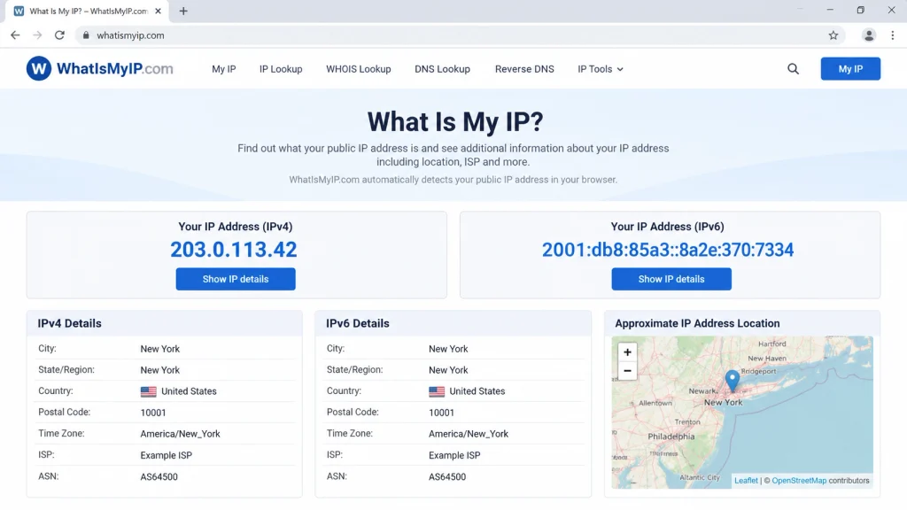Screen dimensions: 907x510
Task: Open site search magnifier icon
Action: click(x=793, y=69)
